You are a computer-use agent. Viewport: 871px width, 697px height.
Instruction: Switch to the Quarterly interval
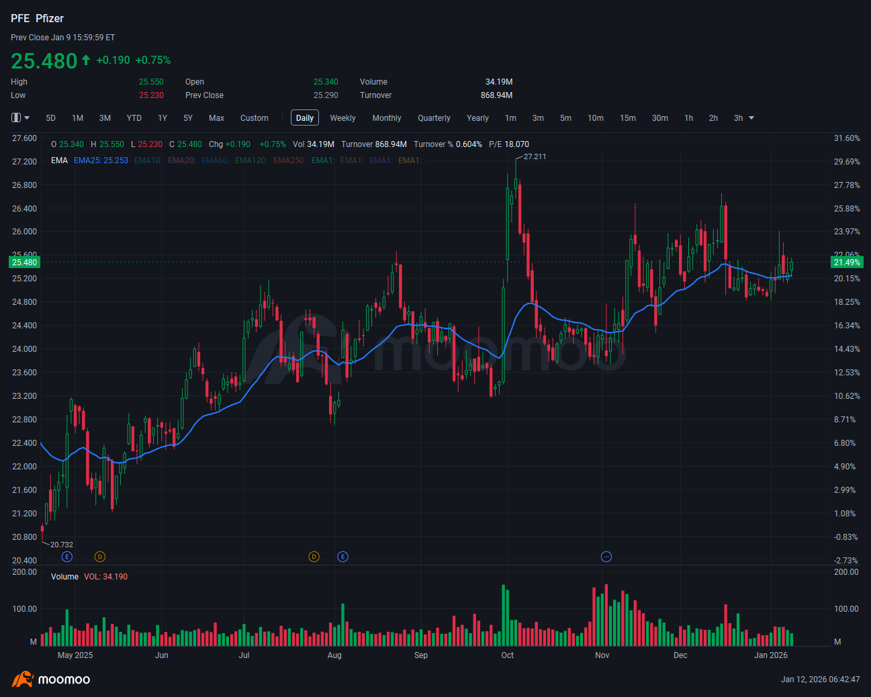[x=434, y=118]
